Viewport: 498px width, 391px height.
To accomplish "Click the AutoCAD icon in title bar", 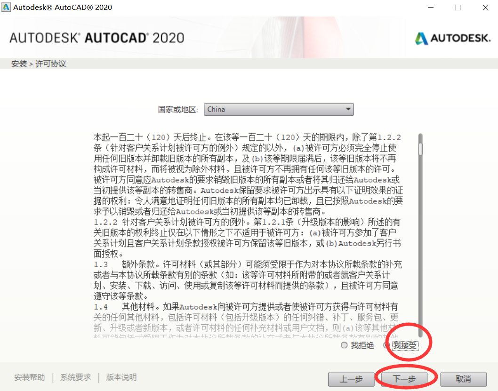I will (6, 7).
